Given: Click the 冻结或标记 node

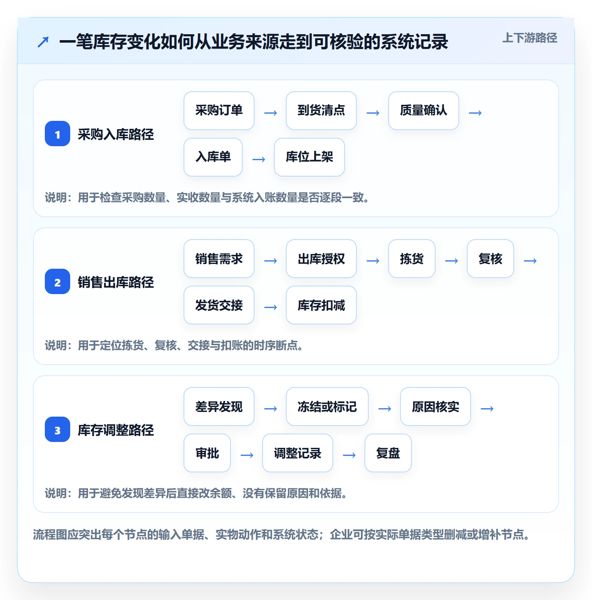Looking at the screenshot, I should pyautogui.click(x=327, y=406).
